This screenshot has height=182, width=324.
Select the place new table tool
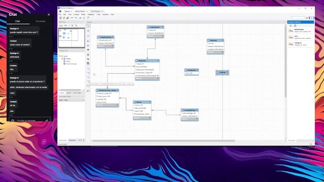pyautogui.click(x=88, y=55)
